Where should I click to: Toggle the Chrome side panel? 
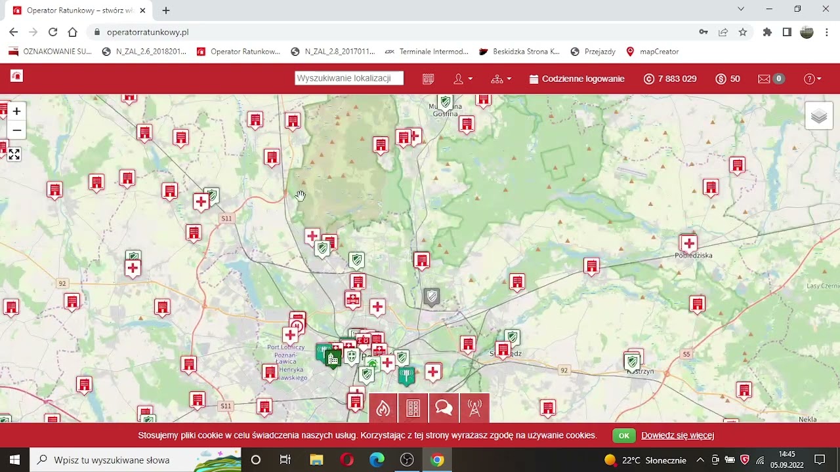pos(787,32)
